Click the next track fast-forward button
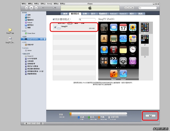The width and height of the screenshot is (170, 131). [36, 8]
